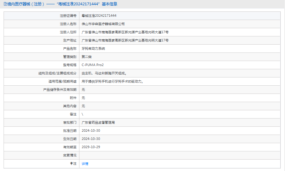Click the document icon before 境内医疗器械 heading
The width and height of the screenshot is (285, 171).
[x=5, y=4]
